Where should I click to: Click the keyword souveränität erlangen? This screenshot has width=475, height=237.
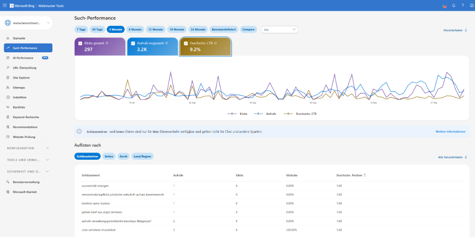tap(95, 185)
